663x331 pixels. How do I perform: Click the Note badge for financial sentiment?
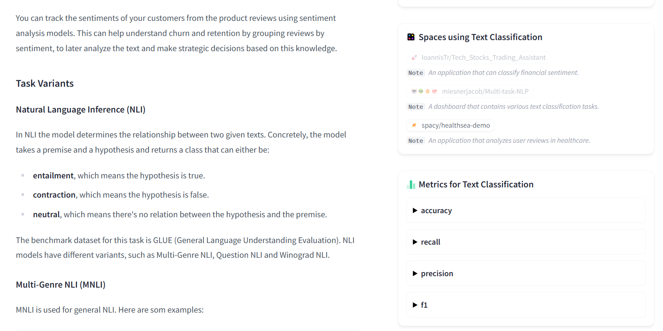pos(415,73)
